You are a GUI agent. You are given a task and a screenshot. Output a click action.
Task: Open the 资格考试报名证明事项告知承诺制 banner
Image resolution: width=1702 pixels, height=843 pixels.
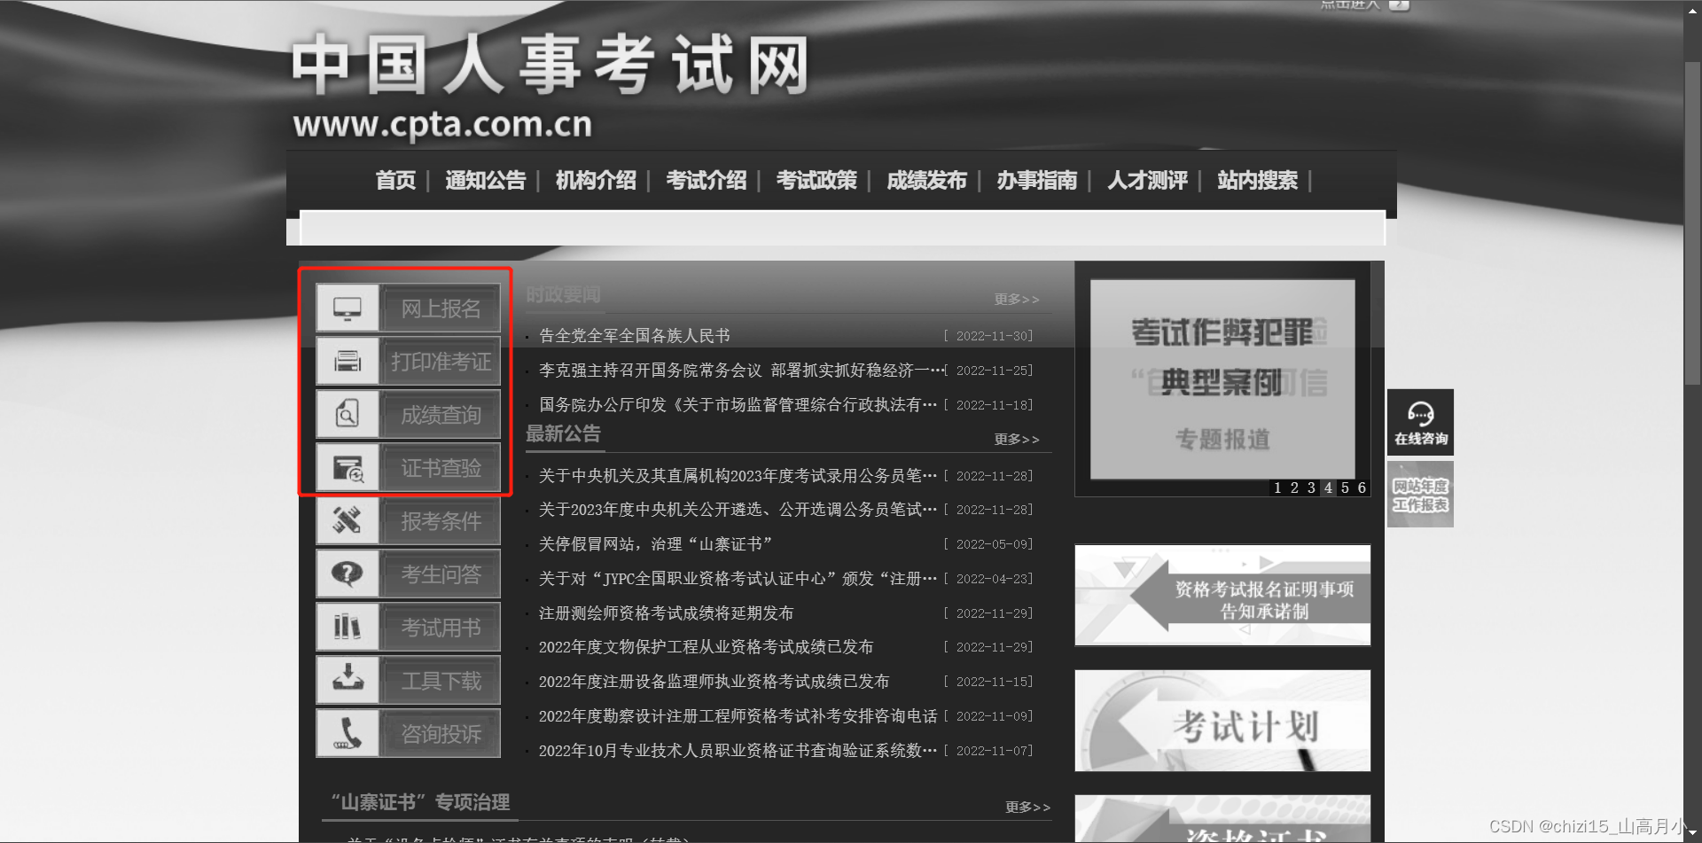[x=1222, y=595]
